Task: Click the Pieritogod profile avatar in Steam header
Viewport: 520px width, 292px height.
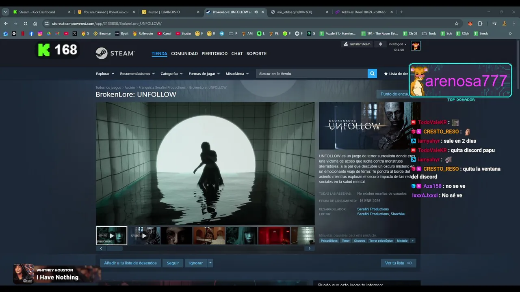Action: 415,46
